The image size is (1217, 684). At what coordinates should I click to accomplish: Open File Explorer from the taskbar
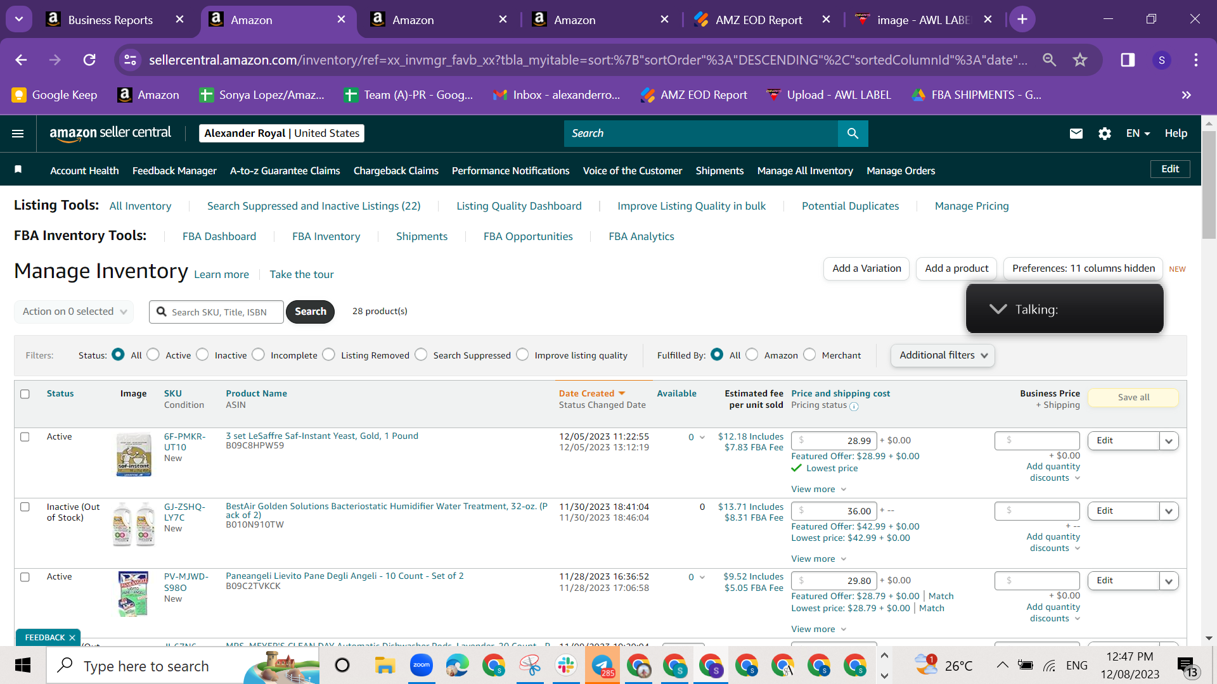(385, 665)
